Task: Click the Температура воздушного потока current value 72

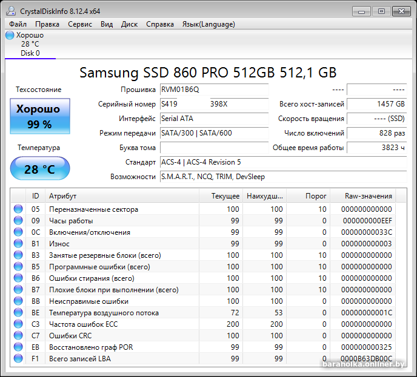Action: [x=235, y=312]
